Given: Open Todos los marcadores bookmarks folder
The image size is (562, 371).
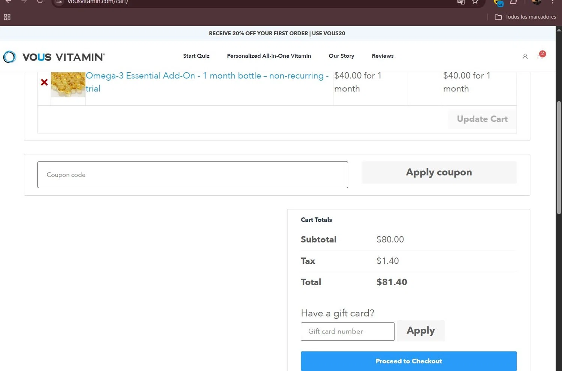Looking at the screenshot, I should (x=525, y=17).
